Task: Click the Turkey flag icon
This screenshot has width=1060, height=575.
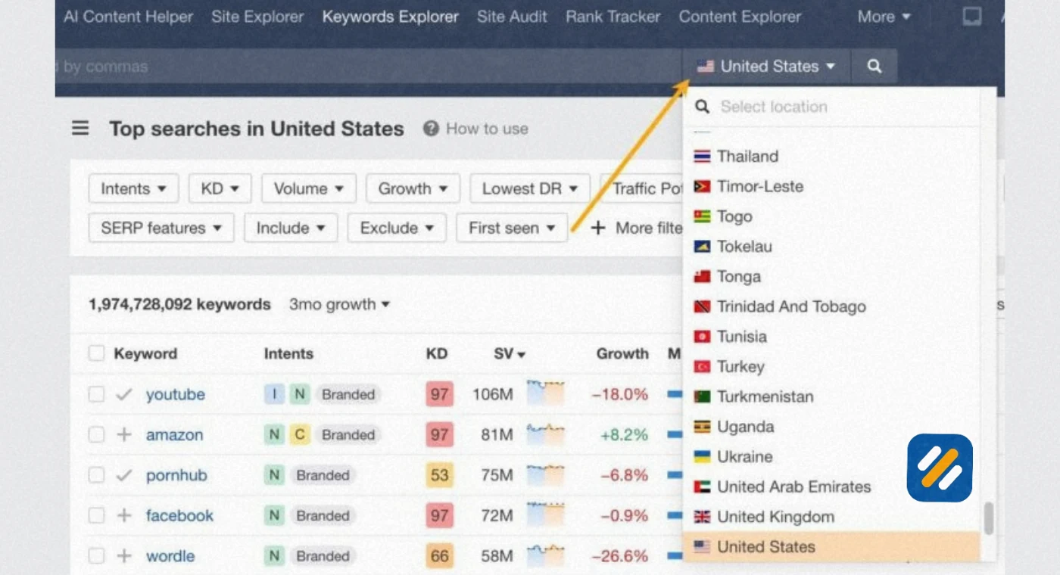Action: [703, 367]
